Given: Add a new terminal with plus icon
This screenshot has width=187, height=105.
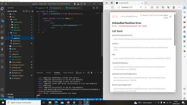Looking at the screenshot, I should coord(84,73).
